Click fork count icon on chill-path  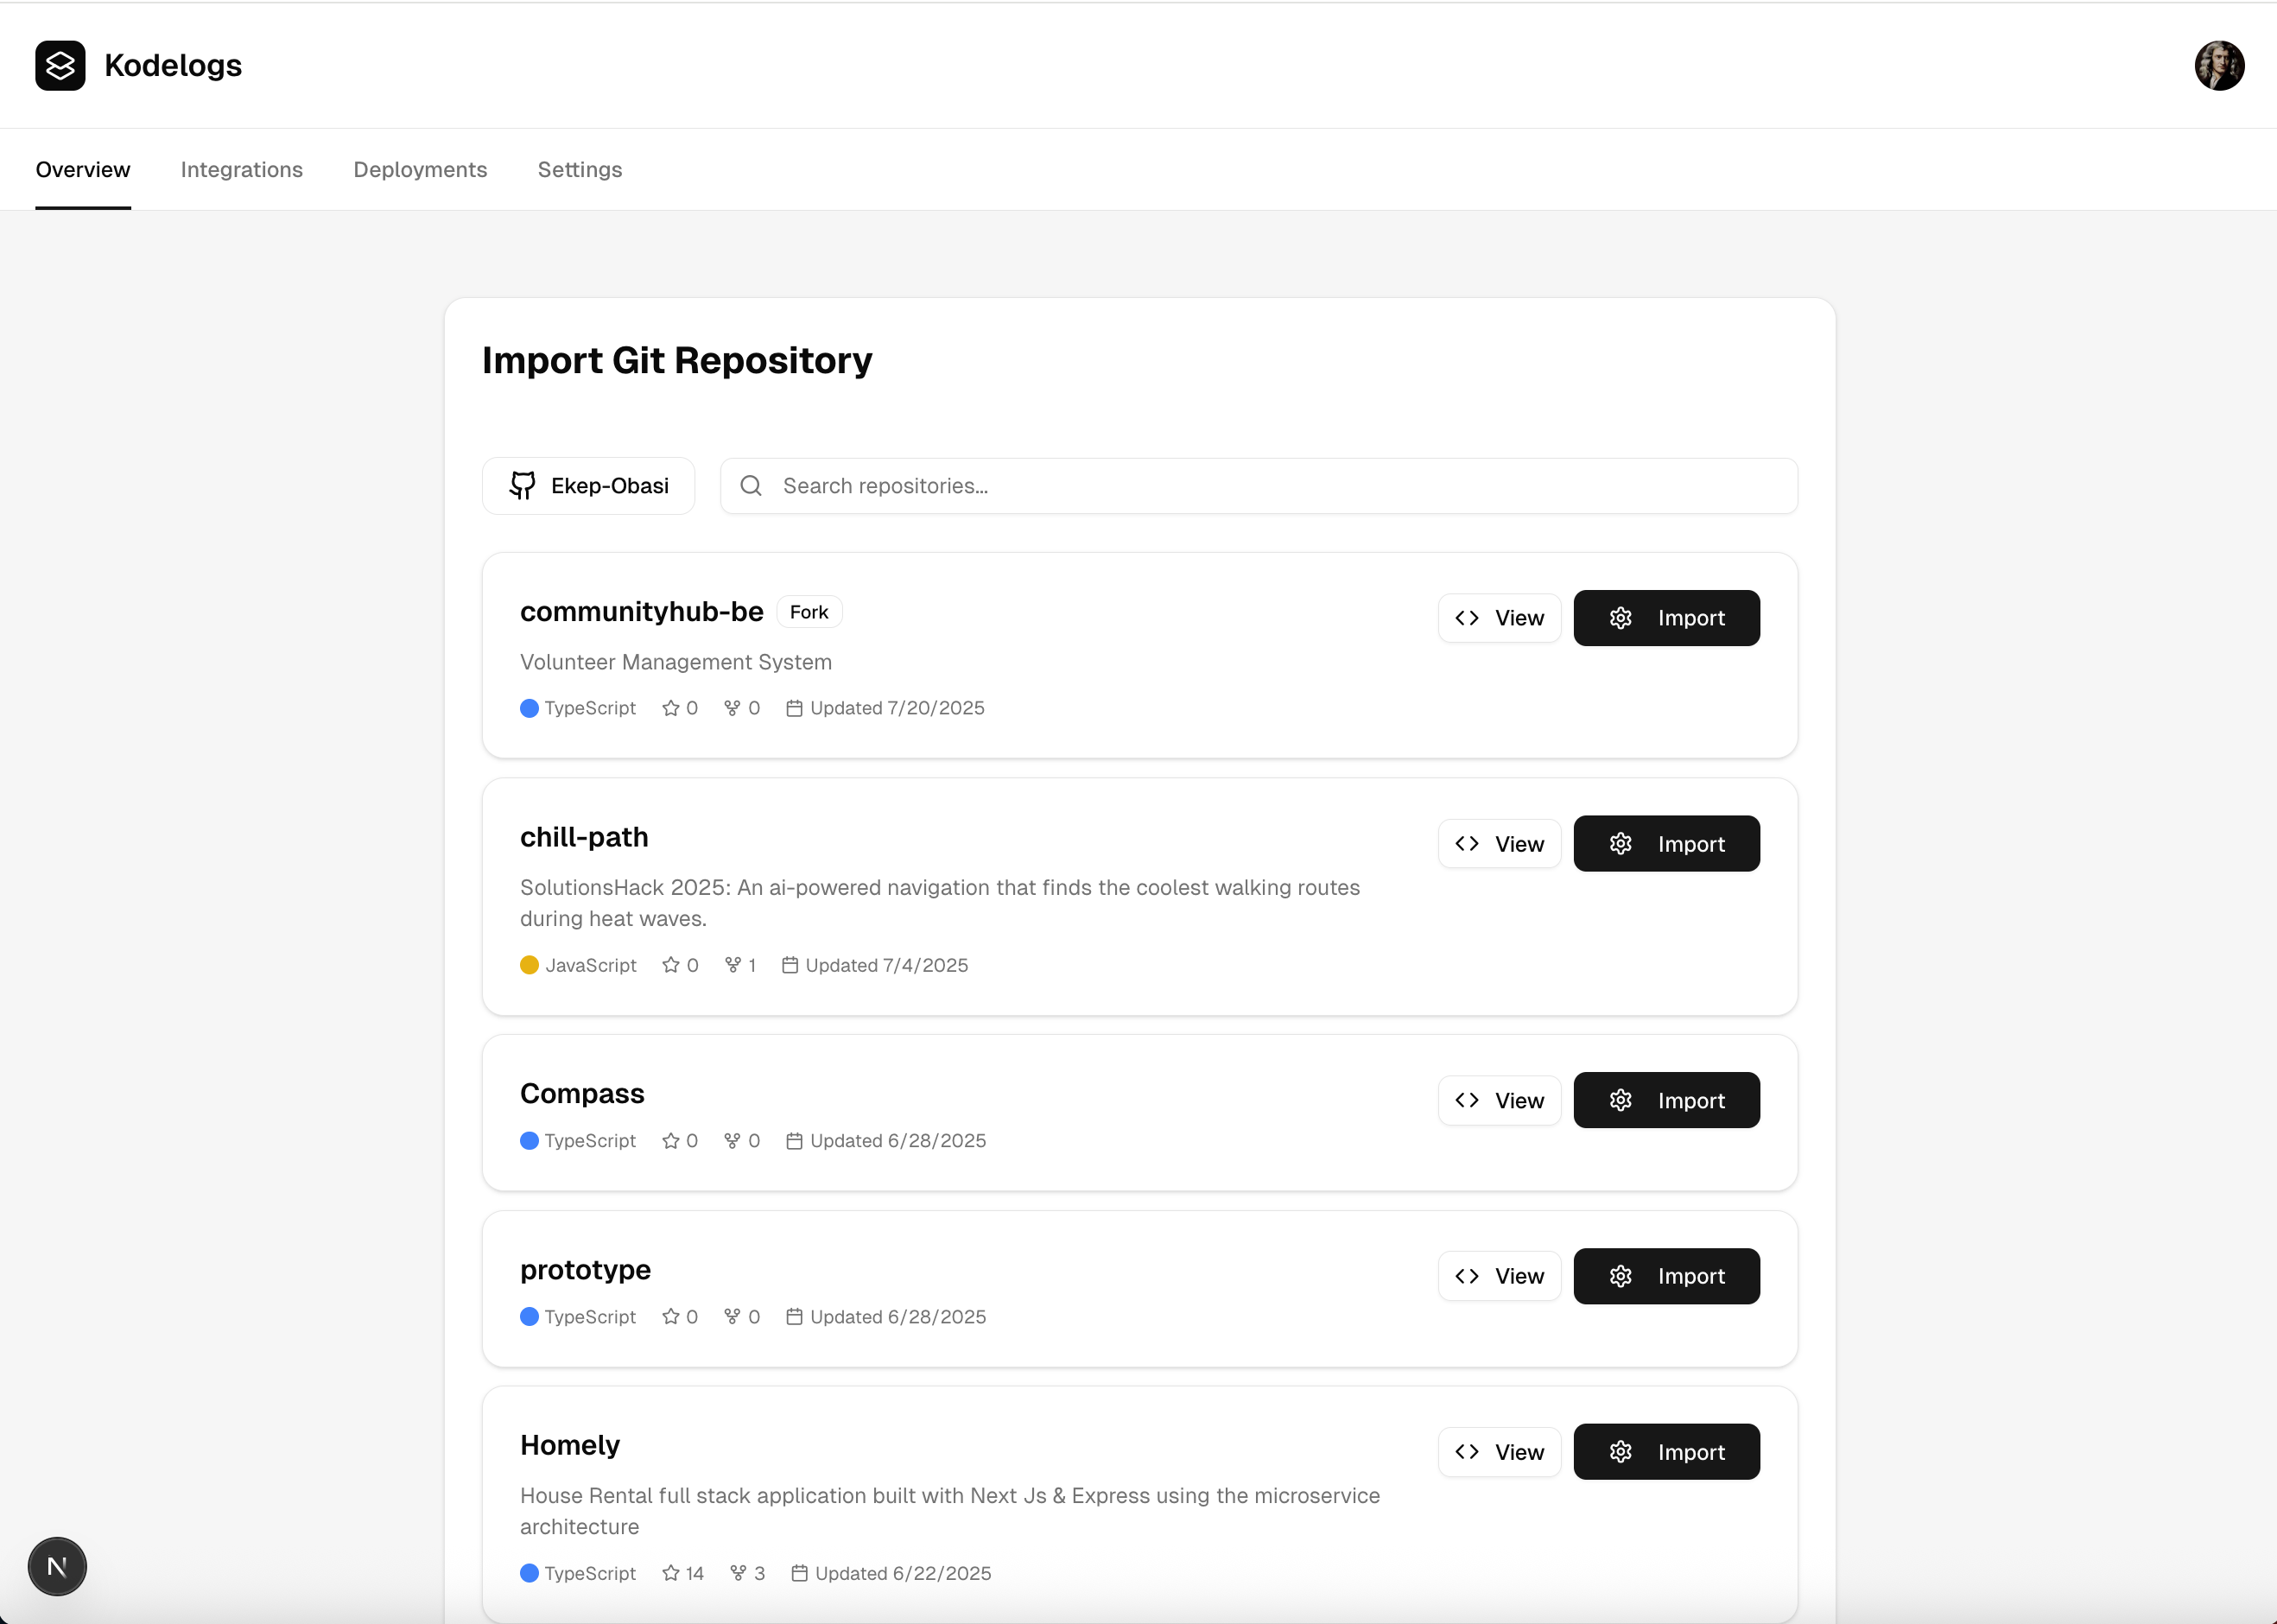[733, 965]
